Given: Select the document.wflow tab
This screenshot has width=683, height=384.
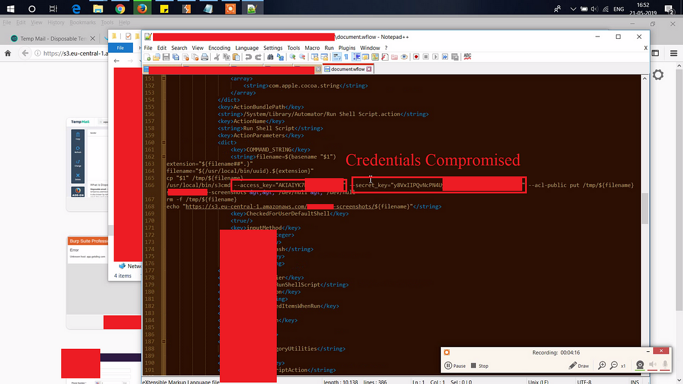Looking at the screenshot, I should click(348, 69).
